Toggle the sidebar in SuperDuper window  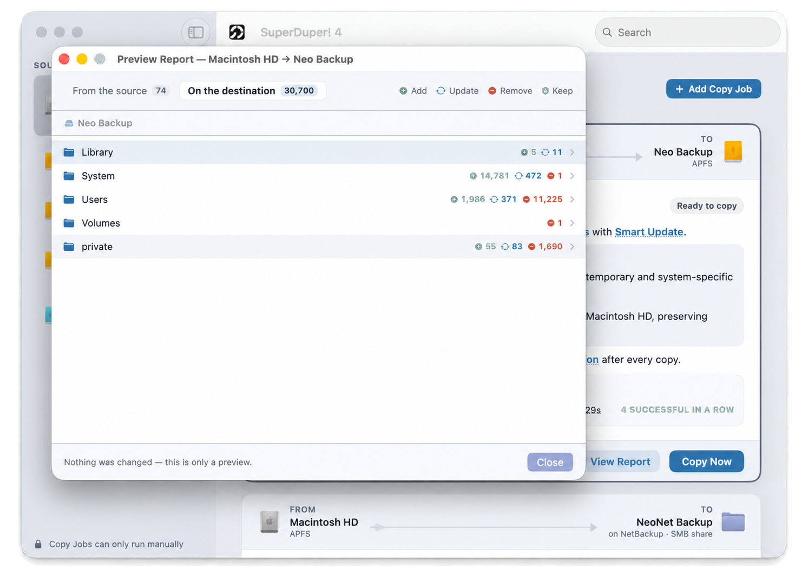[x=195, y=32]
